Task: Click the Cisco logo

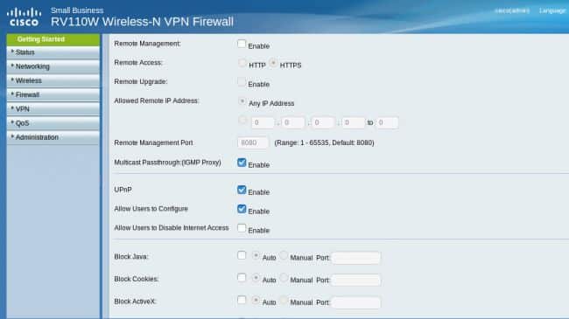Action: pos(24,17)
